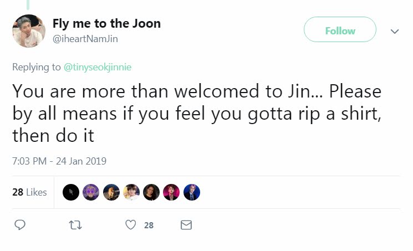413x251 pixels.
Task: Click the Follow button
Action: (x=340, y=30)
